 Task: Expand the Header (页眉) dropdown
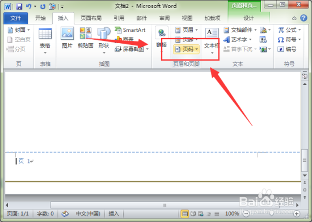coord(196,30)
